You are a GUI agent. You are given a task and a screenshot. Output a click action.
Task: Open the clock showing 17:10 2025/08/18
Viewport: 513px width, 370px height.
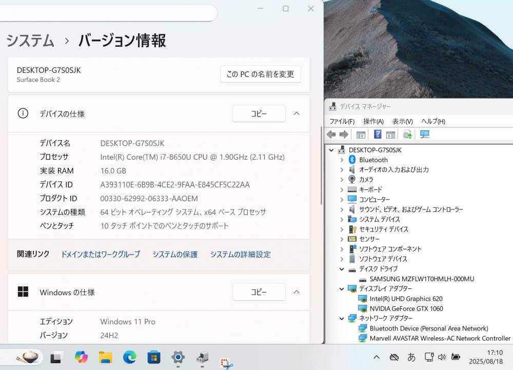coord(486,357)
